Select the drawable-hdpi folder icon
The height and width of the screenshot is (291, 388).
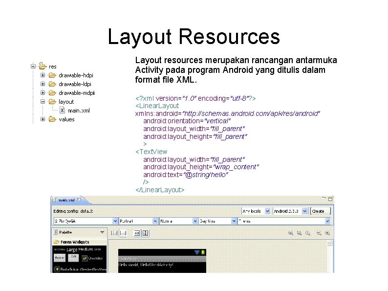(52, 75)
